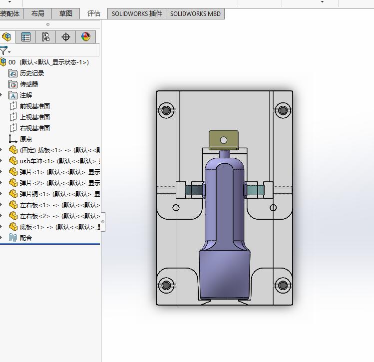
Task: Click the tree filter funnel icon
Action: (x=3, y=50)
